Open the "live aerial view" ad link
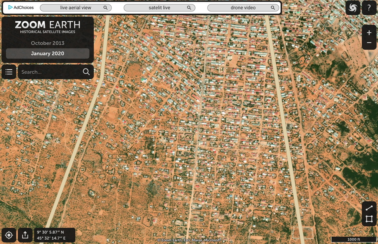378x244 pixels. click(x=76, y=8)
